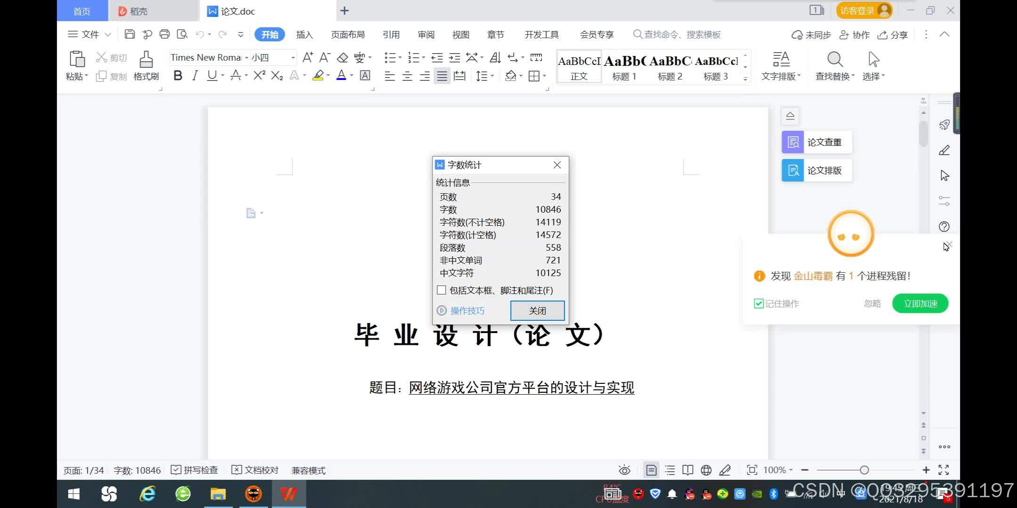The height and width of the screenshot is (508, 1017).
Task: Click the Print icon in quick toolbar
Action: click(x=164, y=34)
